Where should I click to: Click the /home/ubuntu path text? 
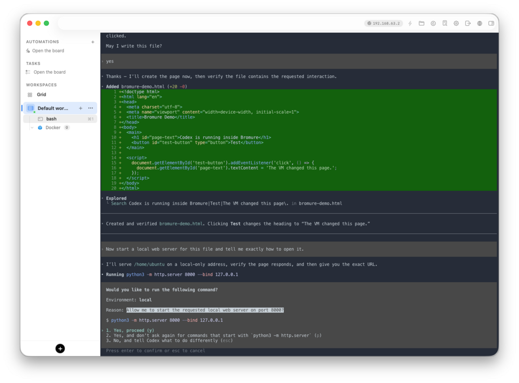tap(149, 265)
